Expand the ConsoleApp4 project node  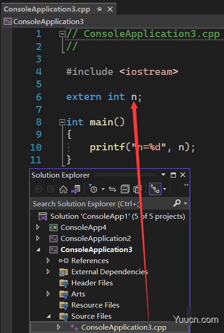(38, 228)
